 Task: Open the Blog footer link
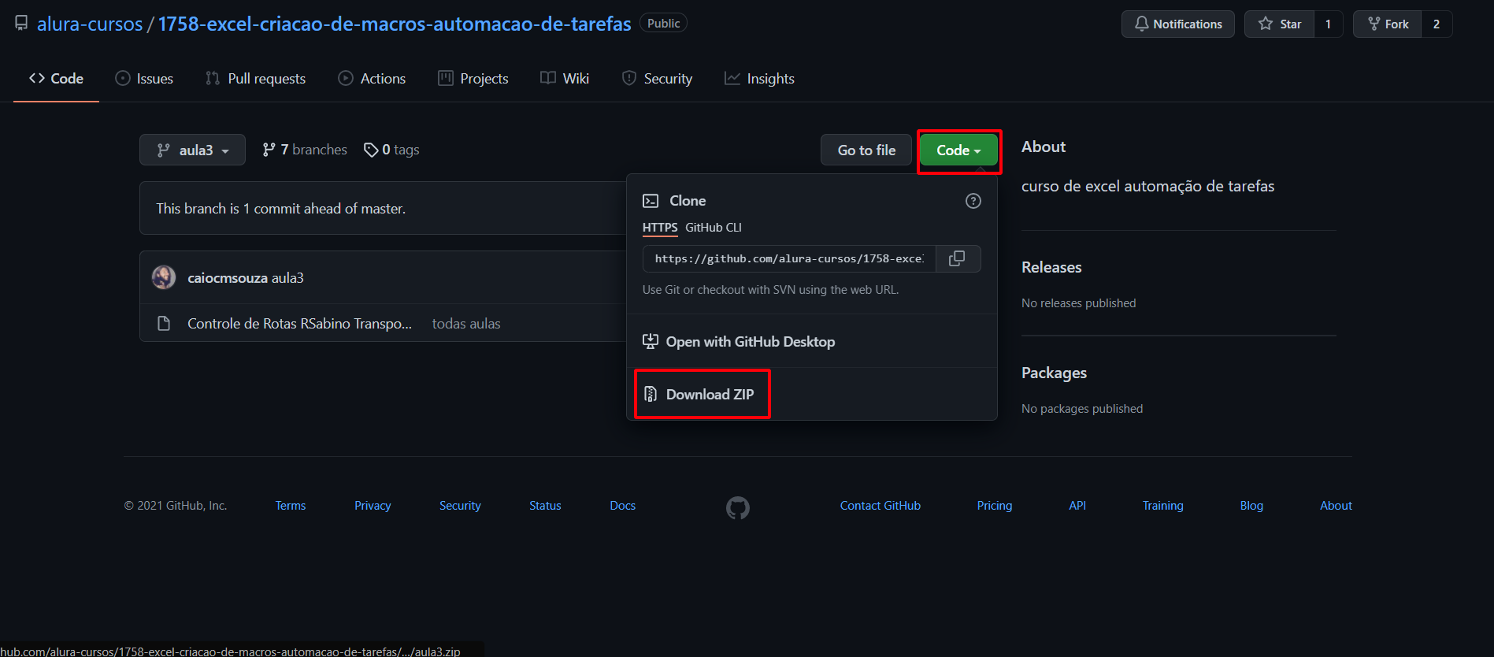click(1251, 506)
